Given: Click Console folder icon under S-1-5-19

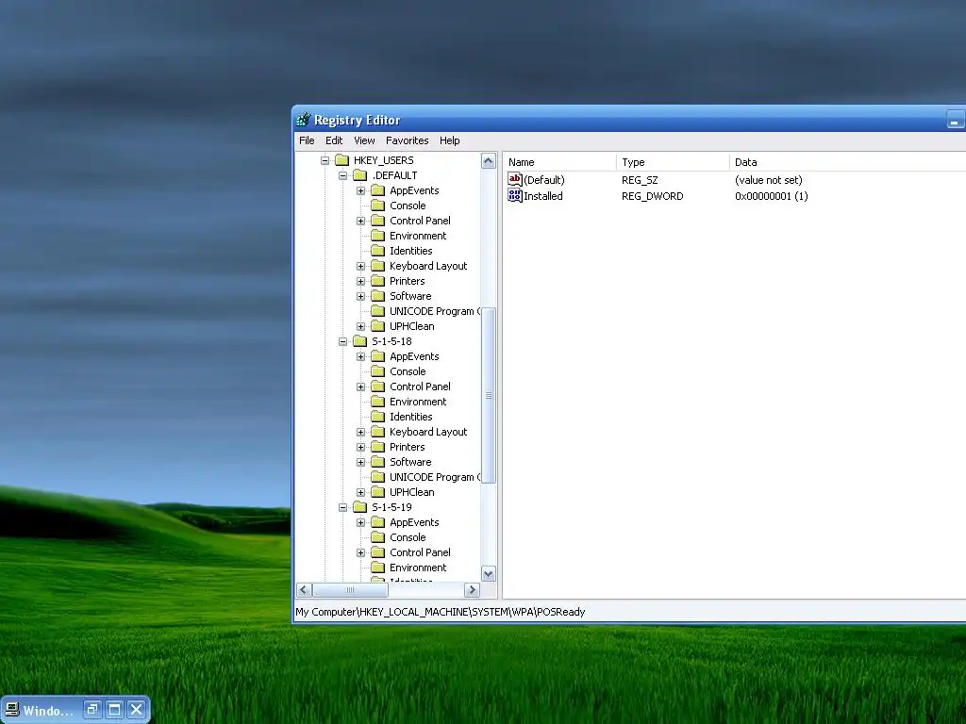Looking at the screenshot, I should 377,537.
